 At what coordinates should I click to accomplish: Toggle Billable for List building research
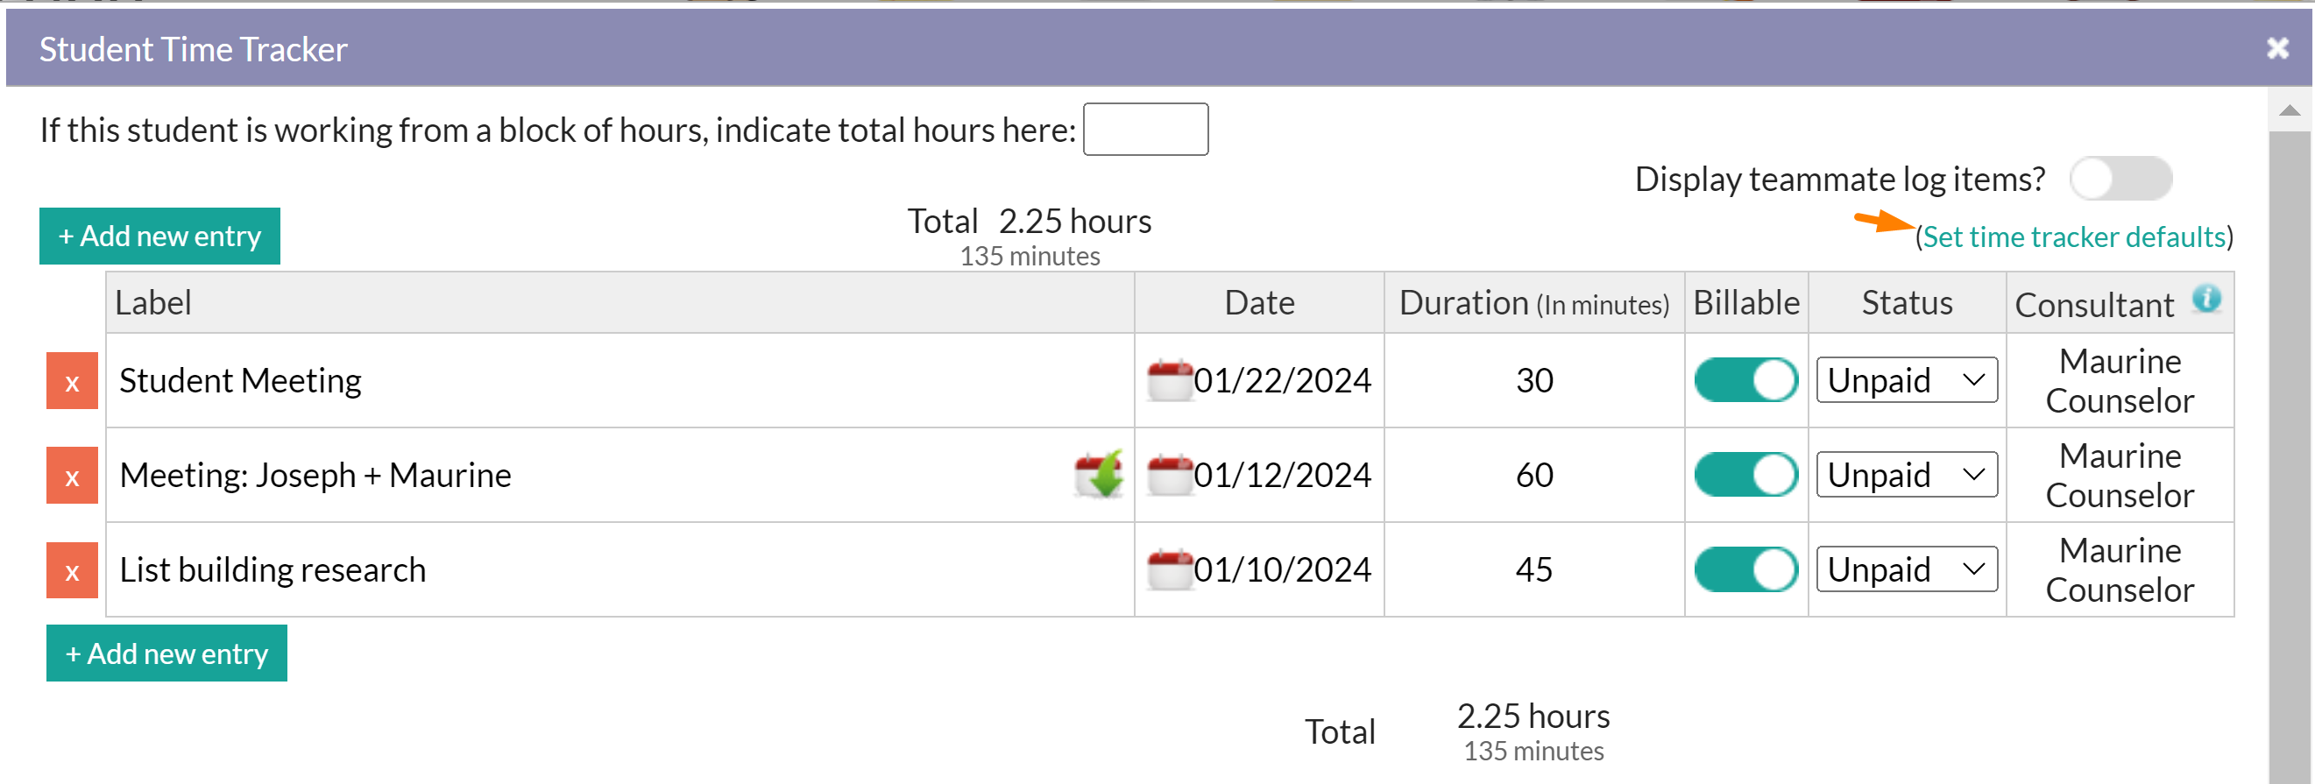1745,569
